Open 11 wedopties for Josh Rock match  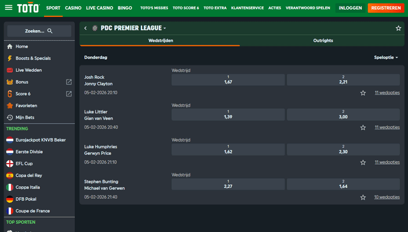387,93
